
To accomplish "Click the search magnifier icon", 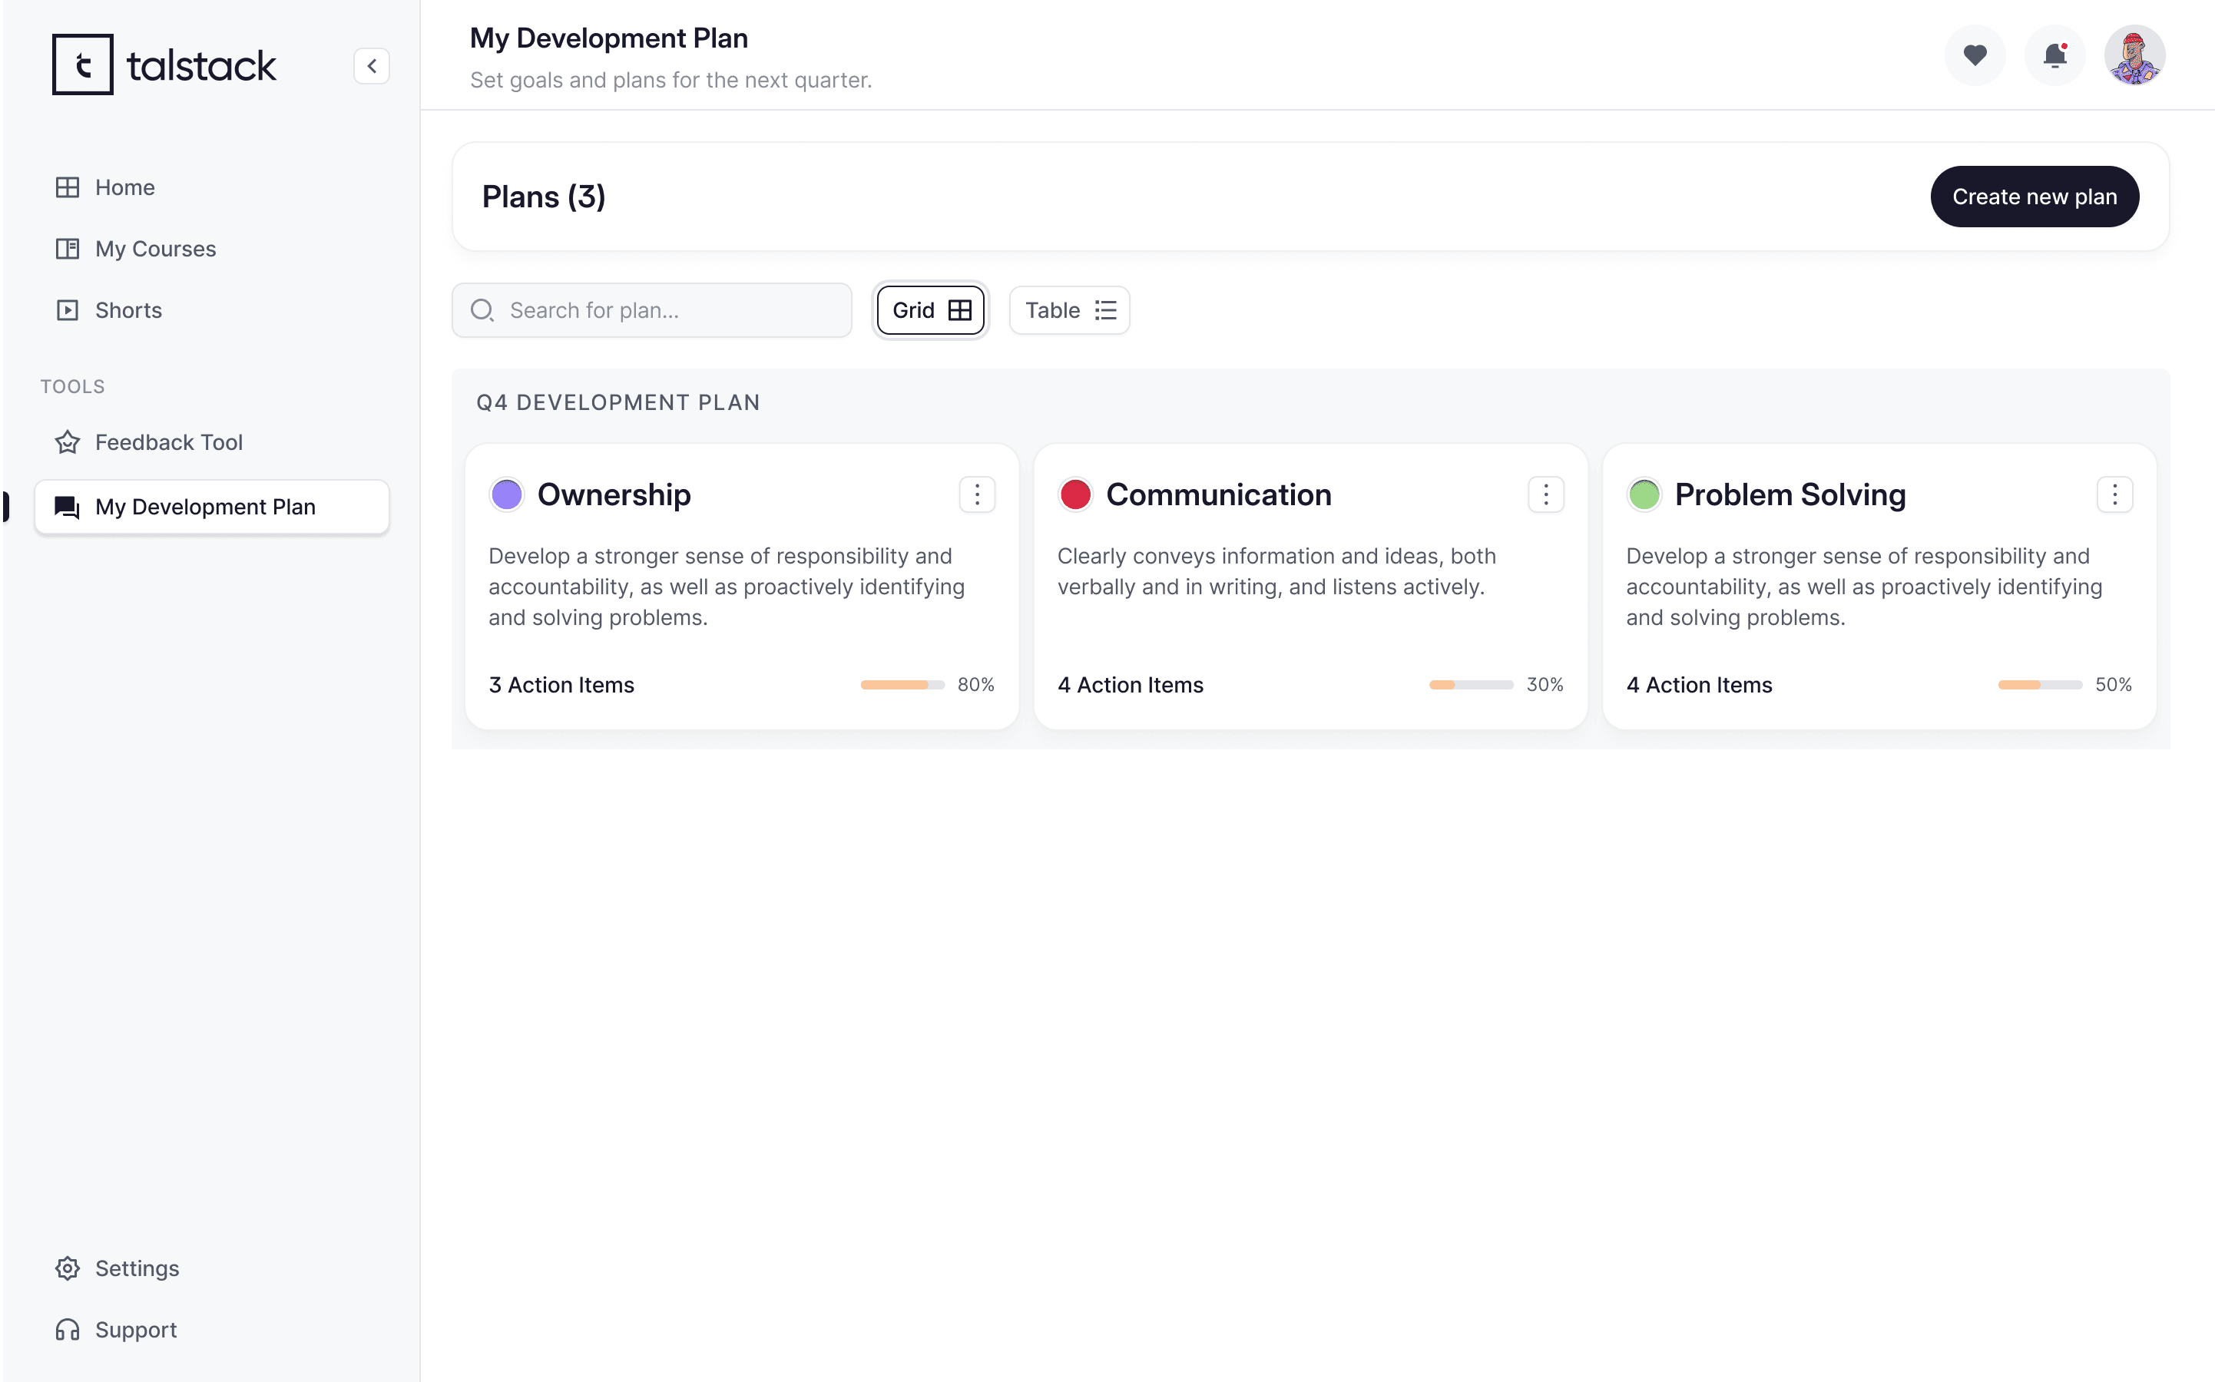I will coord(482,310).
